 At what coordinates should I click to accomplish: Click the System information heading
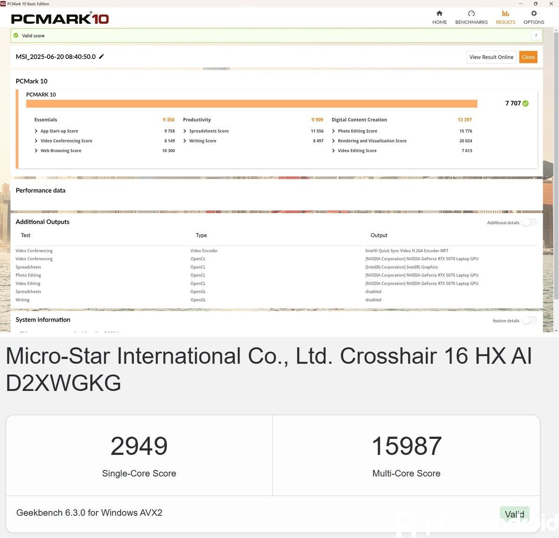tap(43, 320)
